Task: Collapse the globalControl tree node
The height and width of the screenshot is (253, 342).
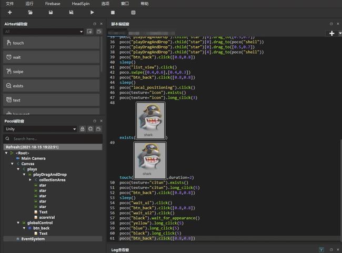Action: [17, 222]
